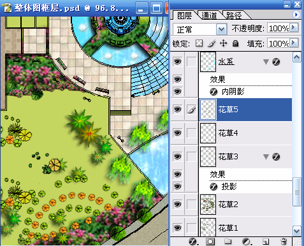This screenshot has height=246, width=304.
Task: Click the delete layer trash icon
Action: tap(284, 242)
